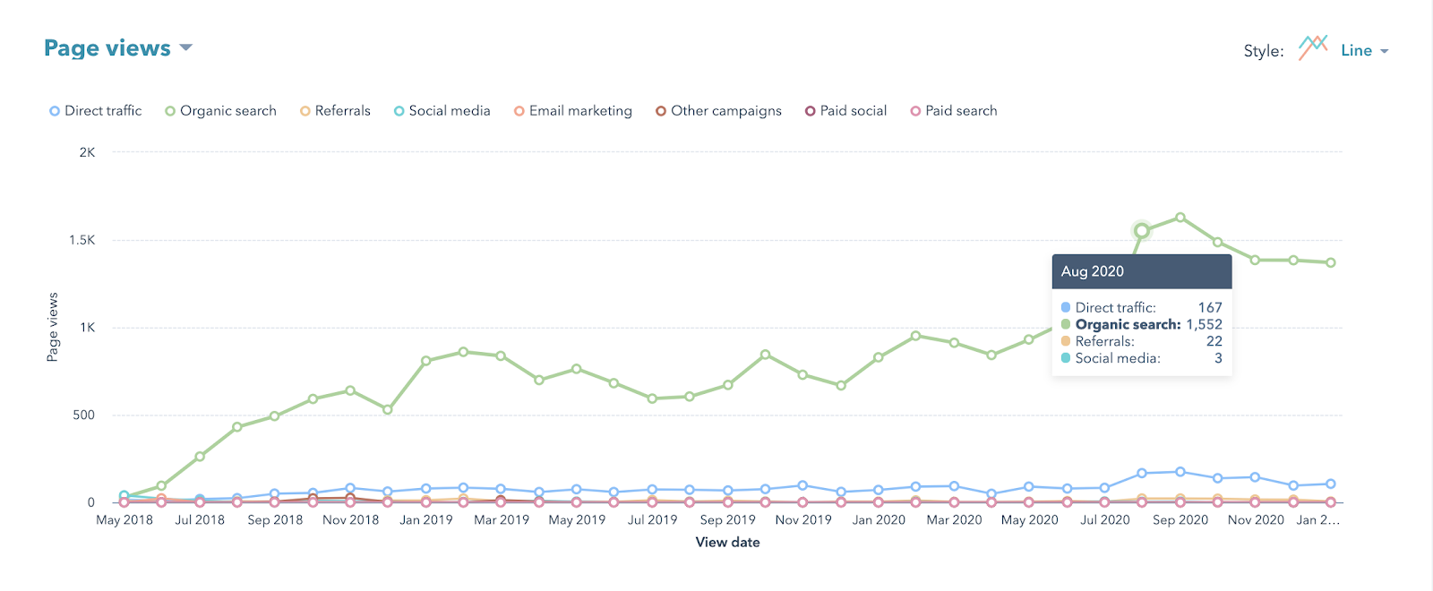
Task: Click the Paid social legend dot
Action: pos(809,110)
